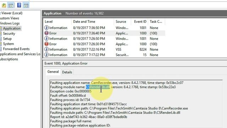This screenshot has width=227, height=128.
Task: Click the error icon of the 7:36:40 PM row
Action: (46, 33)
